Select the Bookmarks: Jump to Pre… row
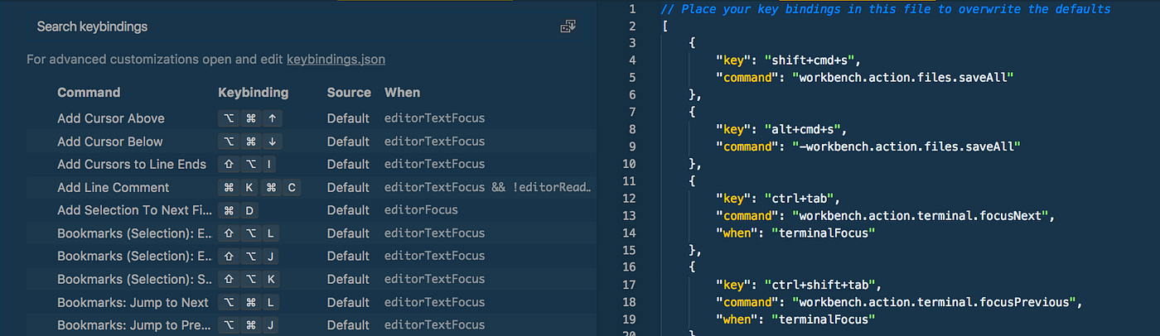Screen dimensions: 1160x336 tap(311, 325)
